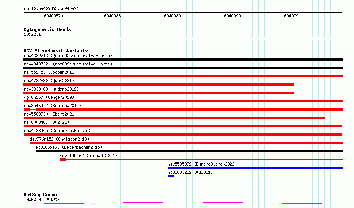
Task: Open variant nsv3330063 (Audano2019) label
Action: pos(51,89)
